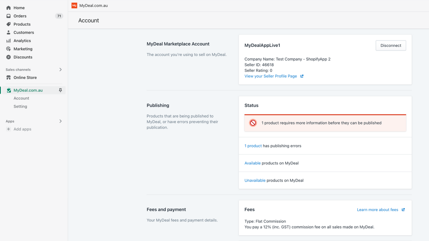Open the Analytics section
The width and height of the screenshot is (429, 241).
point(8,41)
